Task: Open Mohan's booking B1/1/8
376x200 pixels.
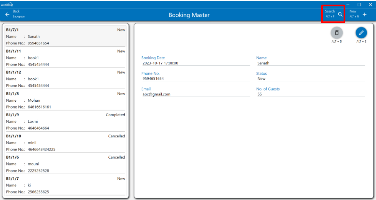Action: [65, 100]
